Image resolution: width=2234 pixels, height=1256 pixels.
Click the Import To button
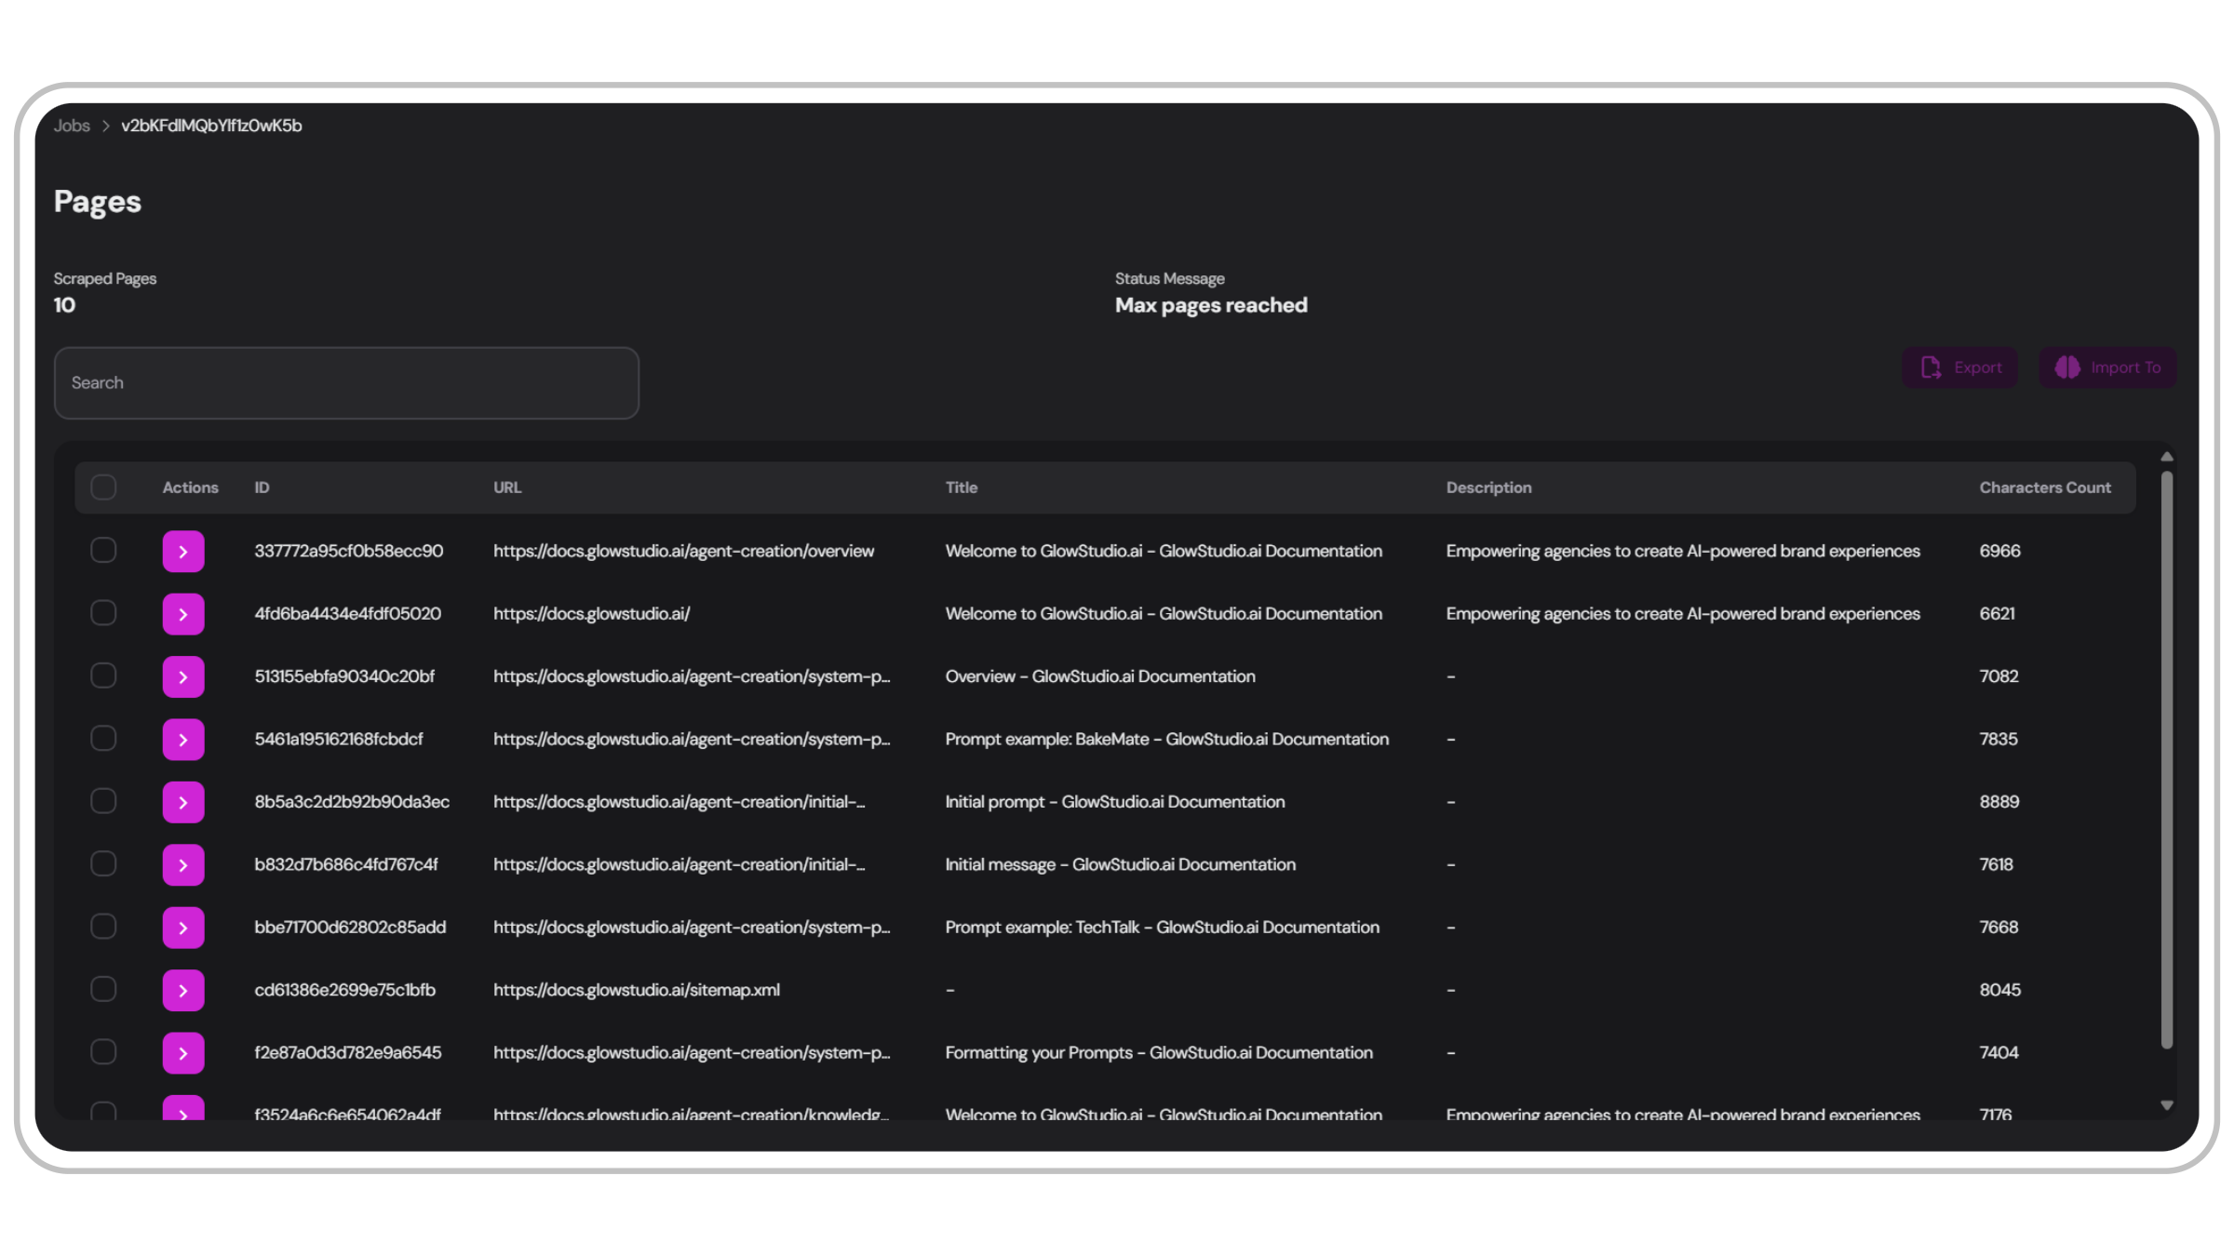(2107, 367)
